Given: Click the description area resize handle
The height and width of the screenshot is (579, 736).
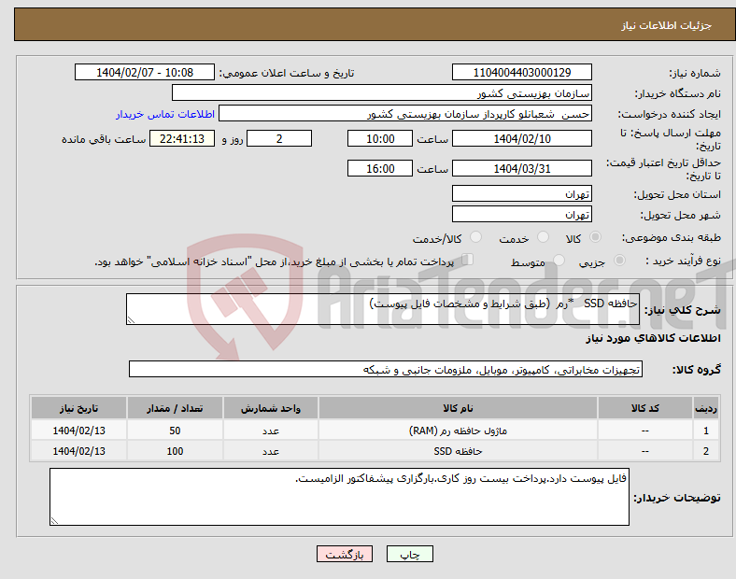Looking at the screenshot, I should pyautogui.click(x=131, y=320).
